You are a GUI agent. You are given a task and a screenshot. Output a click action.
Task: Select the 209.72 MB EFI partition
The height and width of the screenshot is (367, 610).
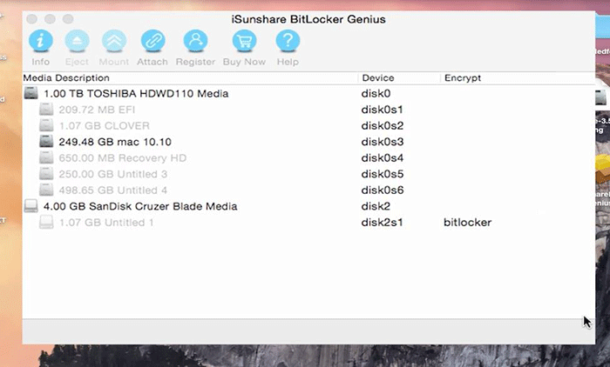point(97,110)
